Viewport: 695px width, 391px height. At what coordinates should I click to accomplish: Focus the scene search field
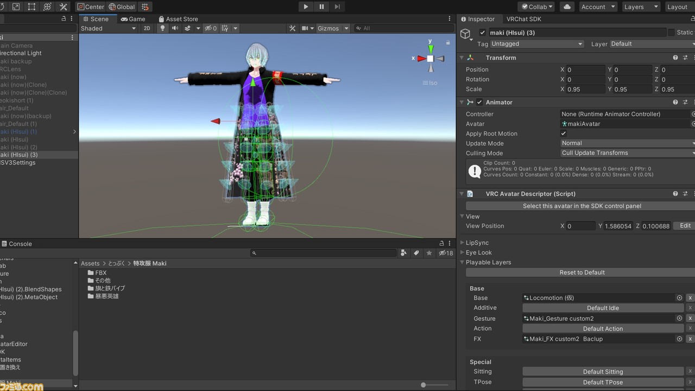(404, 28)
